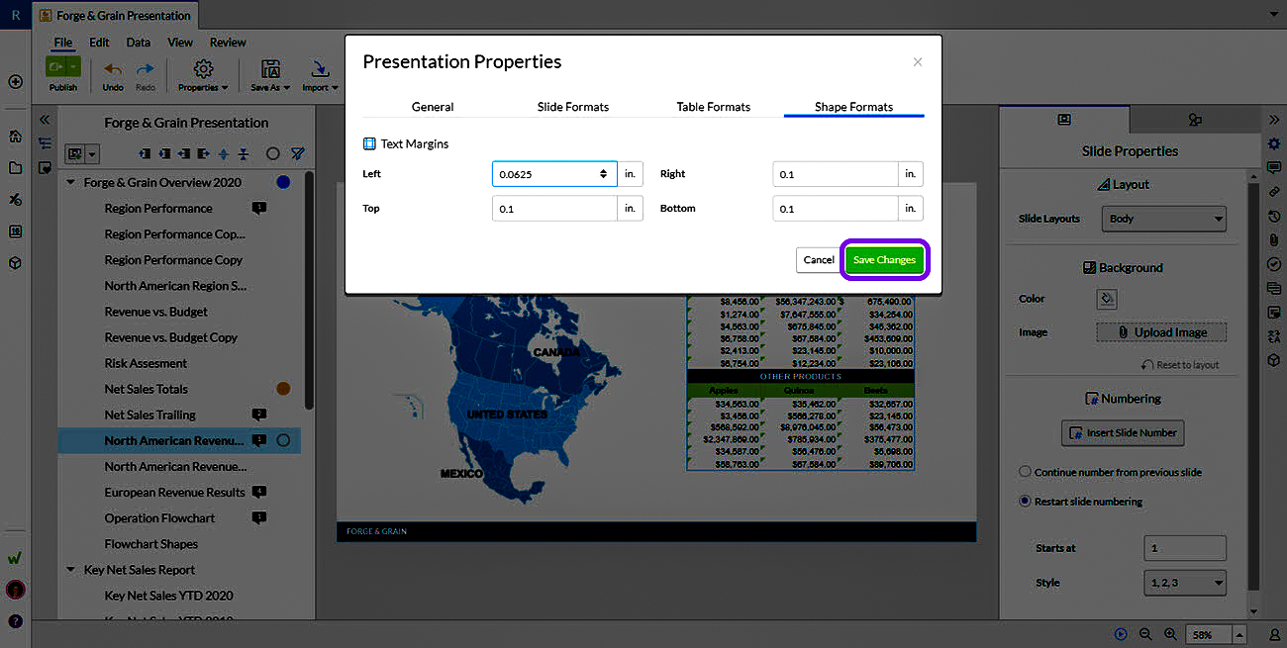Open the Slide Formats tab
The image size is (1287, 648).
tap(572, 107)
